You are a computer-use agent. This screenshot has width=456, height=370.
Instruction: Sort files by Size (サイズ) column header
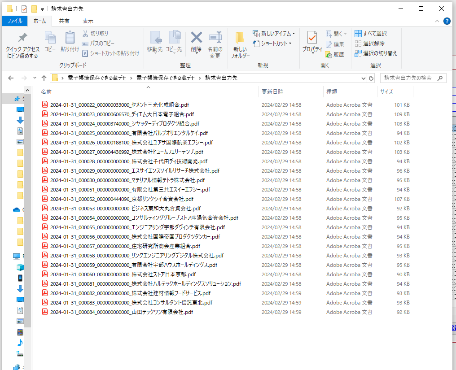386,92
